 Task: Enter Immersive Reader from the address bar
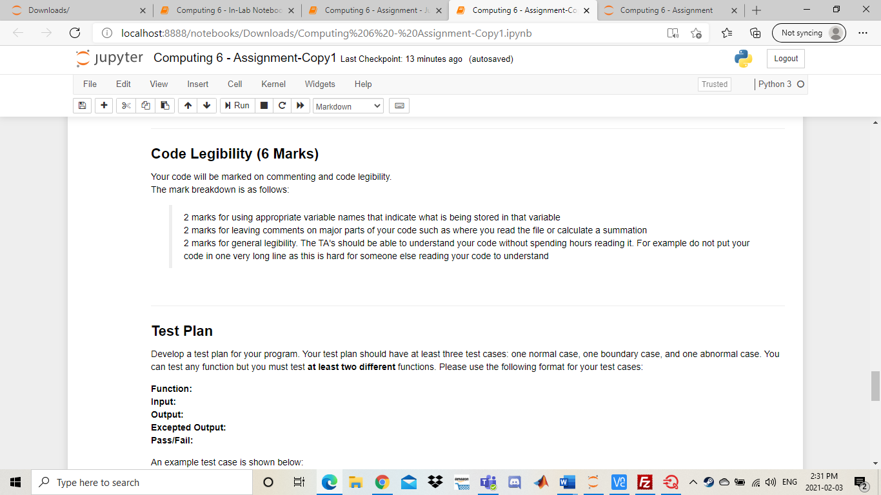tap(672, 33)
